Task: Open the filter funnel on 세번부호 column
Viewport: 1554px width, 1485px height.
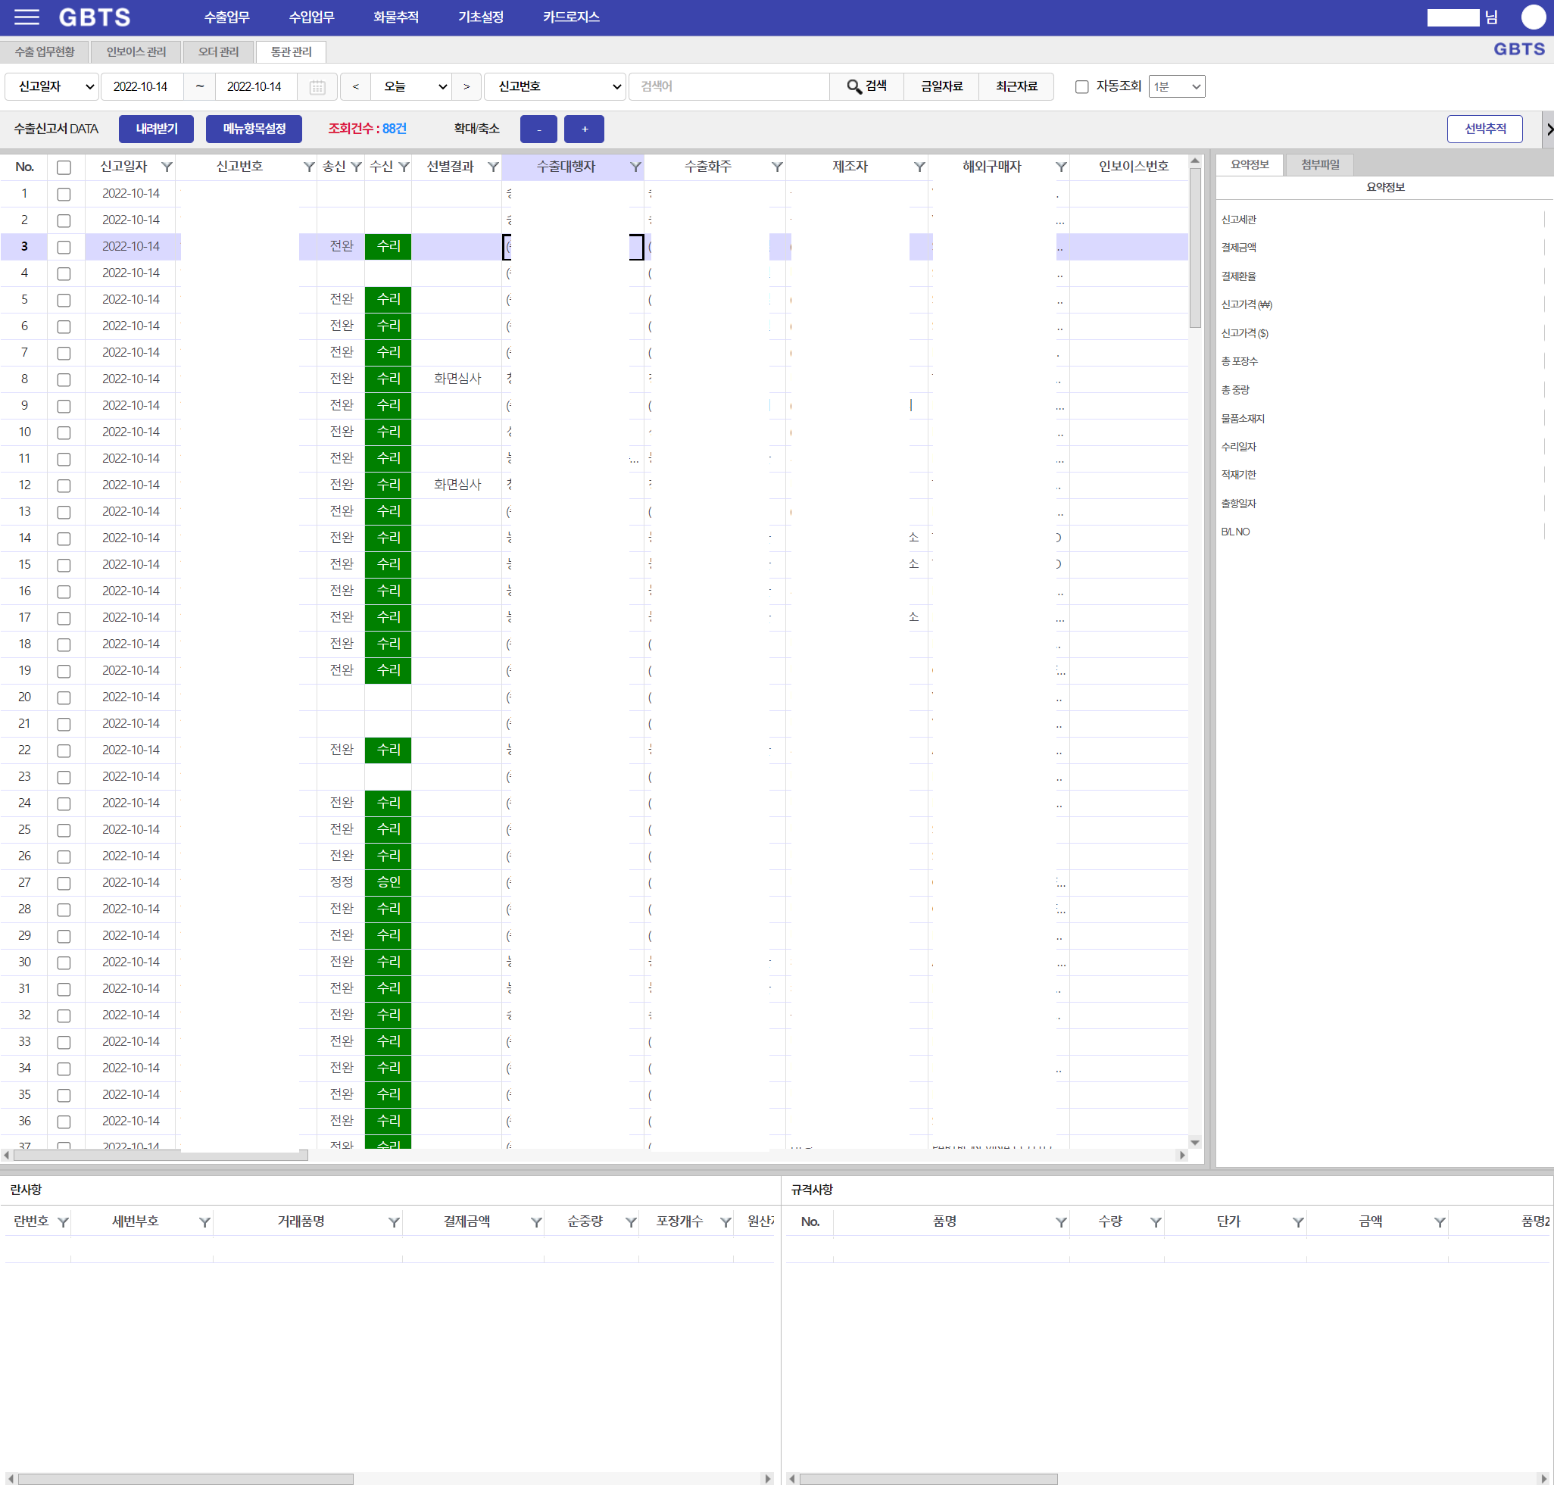Action: [x=205, y=1221]
